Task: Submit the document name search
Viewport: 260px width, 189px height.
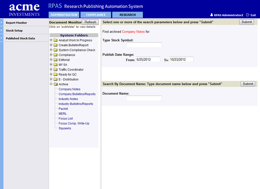Action: coord(248,84)
